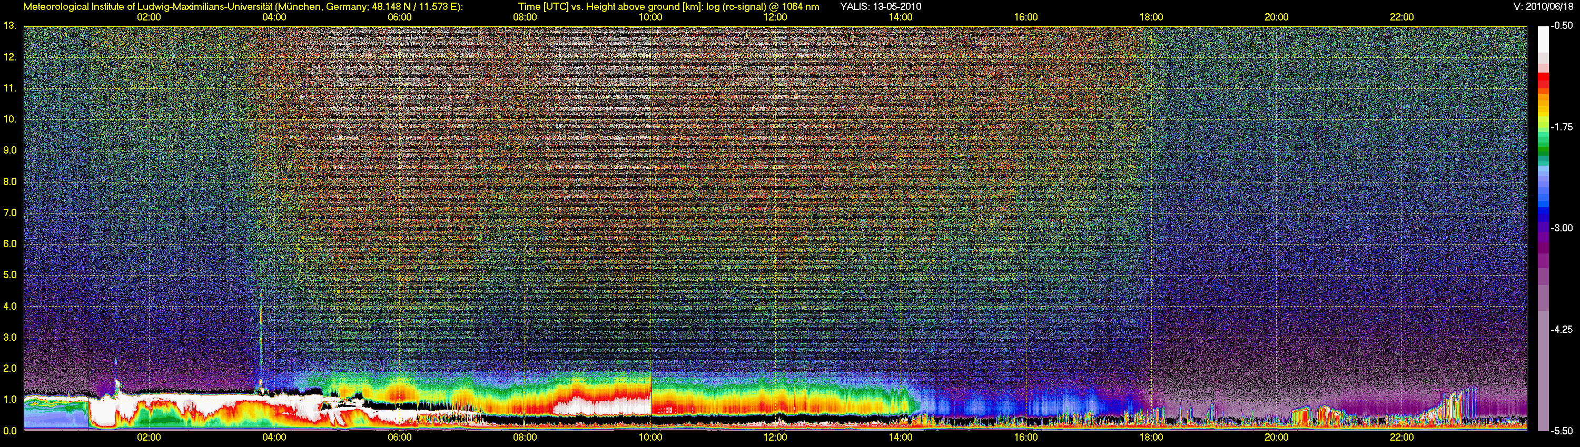This screenshot has height=447, width=1580.
Task: Click the 22:00 label on the top time axis
Action: [1402, 17]
